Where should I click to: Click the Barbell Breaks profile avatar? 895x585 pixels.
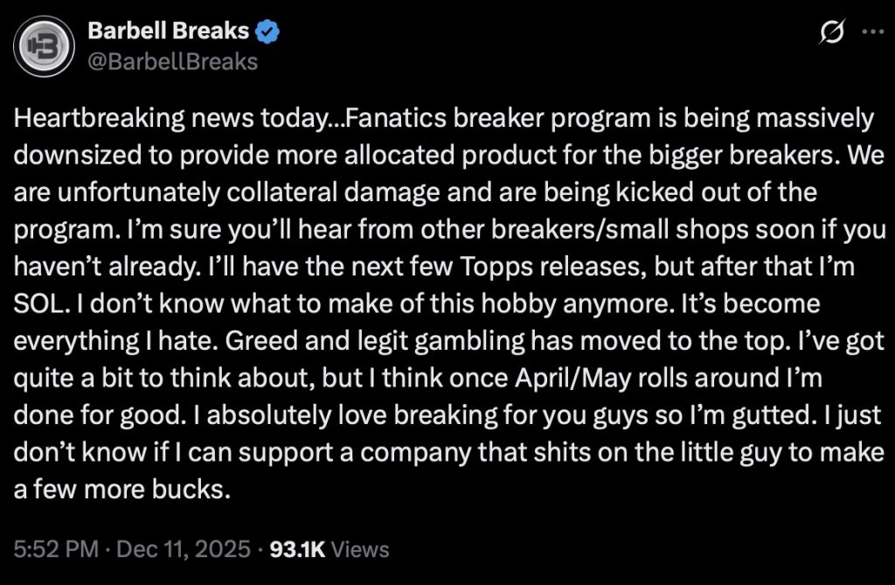pyautogui.click(x=42, y=46)
